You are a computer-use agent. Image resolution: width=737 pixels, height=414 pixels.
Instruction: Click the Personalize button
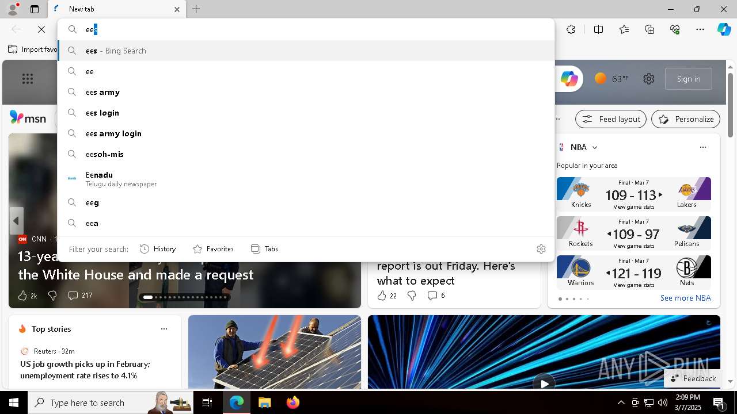click(686, 119)
